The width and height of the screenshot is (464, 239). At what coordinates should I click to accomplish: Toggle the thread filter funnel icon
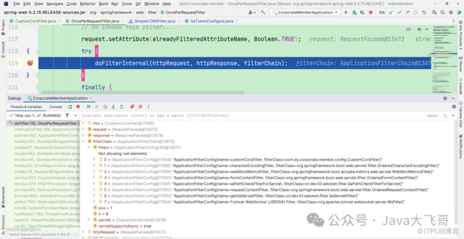(x=67, y=115)
